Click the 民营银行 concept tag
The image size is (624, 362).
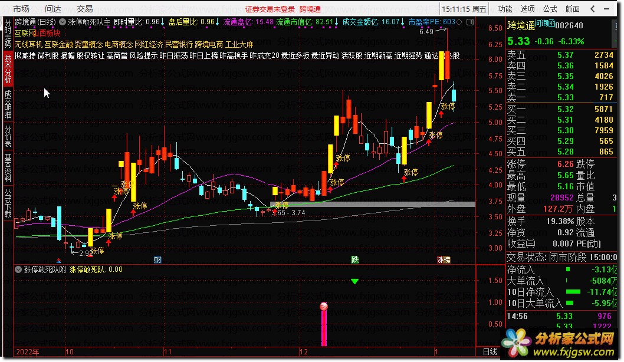(x=179, y=44)
